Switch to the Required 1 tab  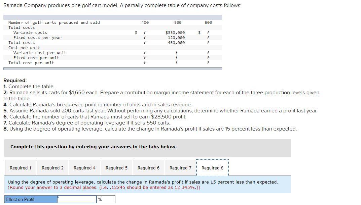point(21,167)
